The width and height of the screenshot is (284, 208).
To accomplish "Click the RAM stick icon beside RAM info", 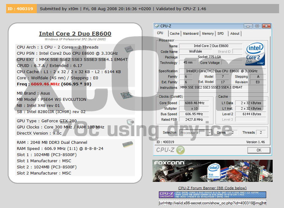I will pyautogui.click(x=128, y=144).
